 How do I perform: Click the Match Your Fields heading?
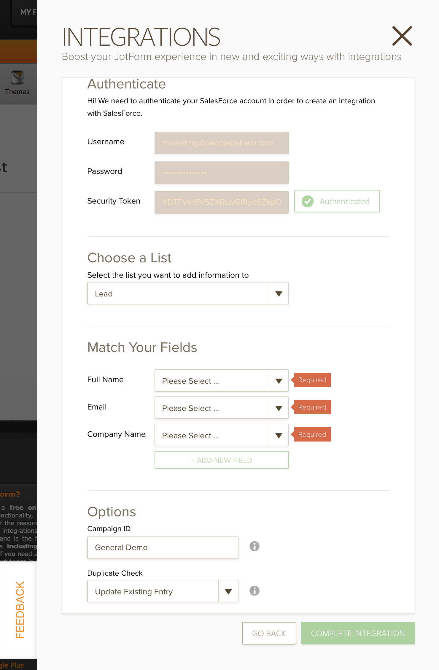(x=142, y=347)
